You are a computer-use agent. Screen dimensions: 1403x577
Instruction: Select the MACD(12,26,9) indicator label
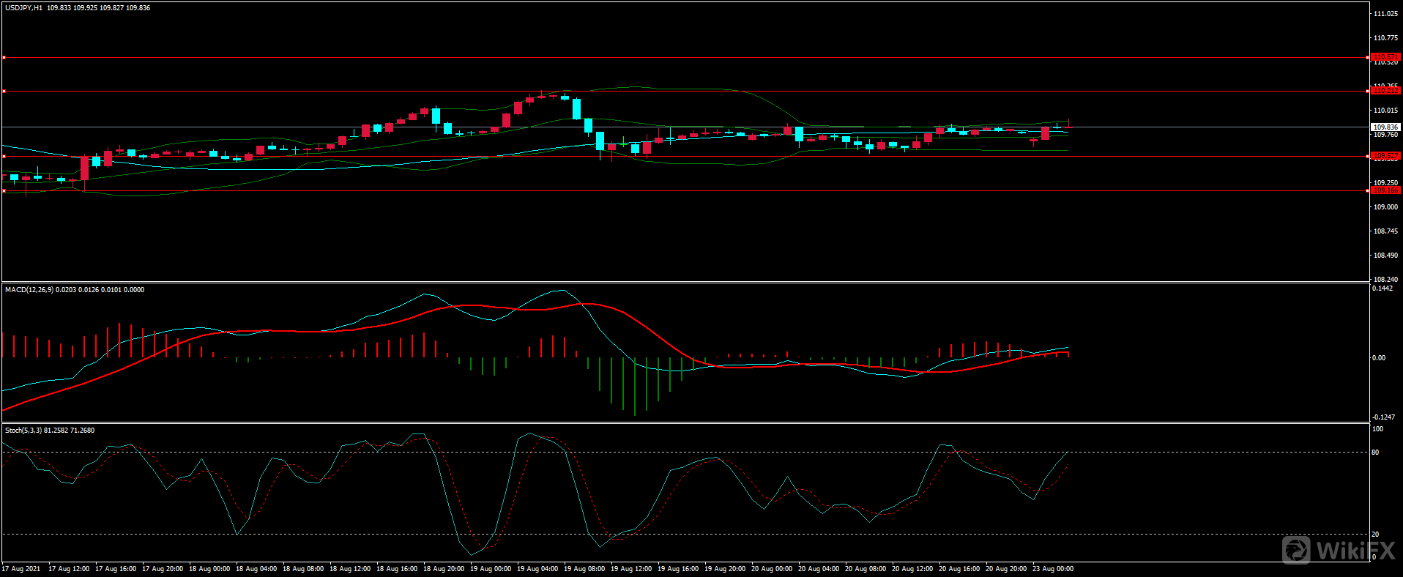29,290
